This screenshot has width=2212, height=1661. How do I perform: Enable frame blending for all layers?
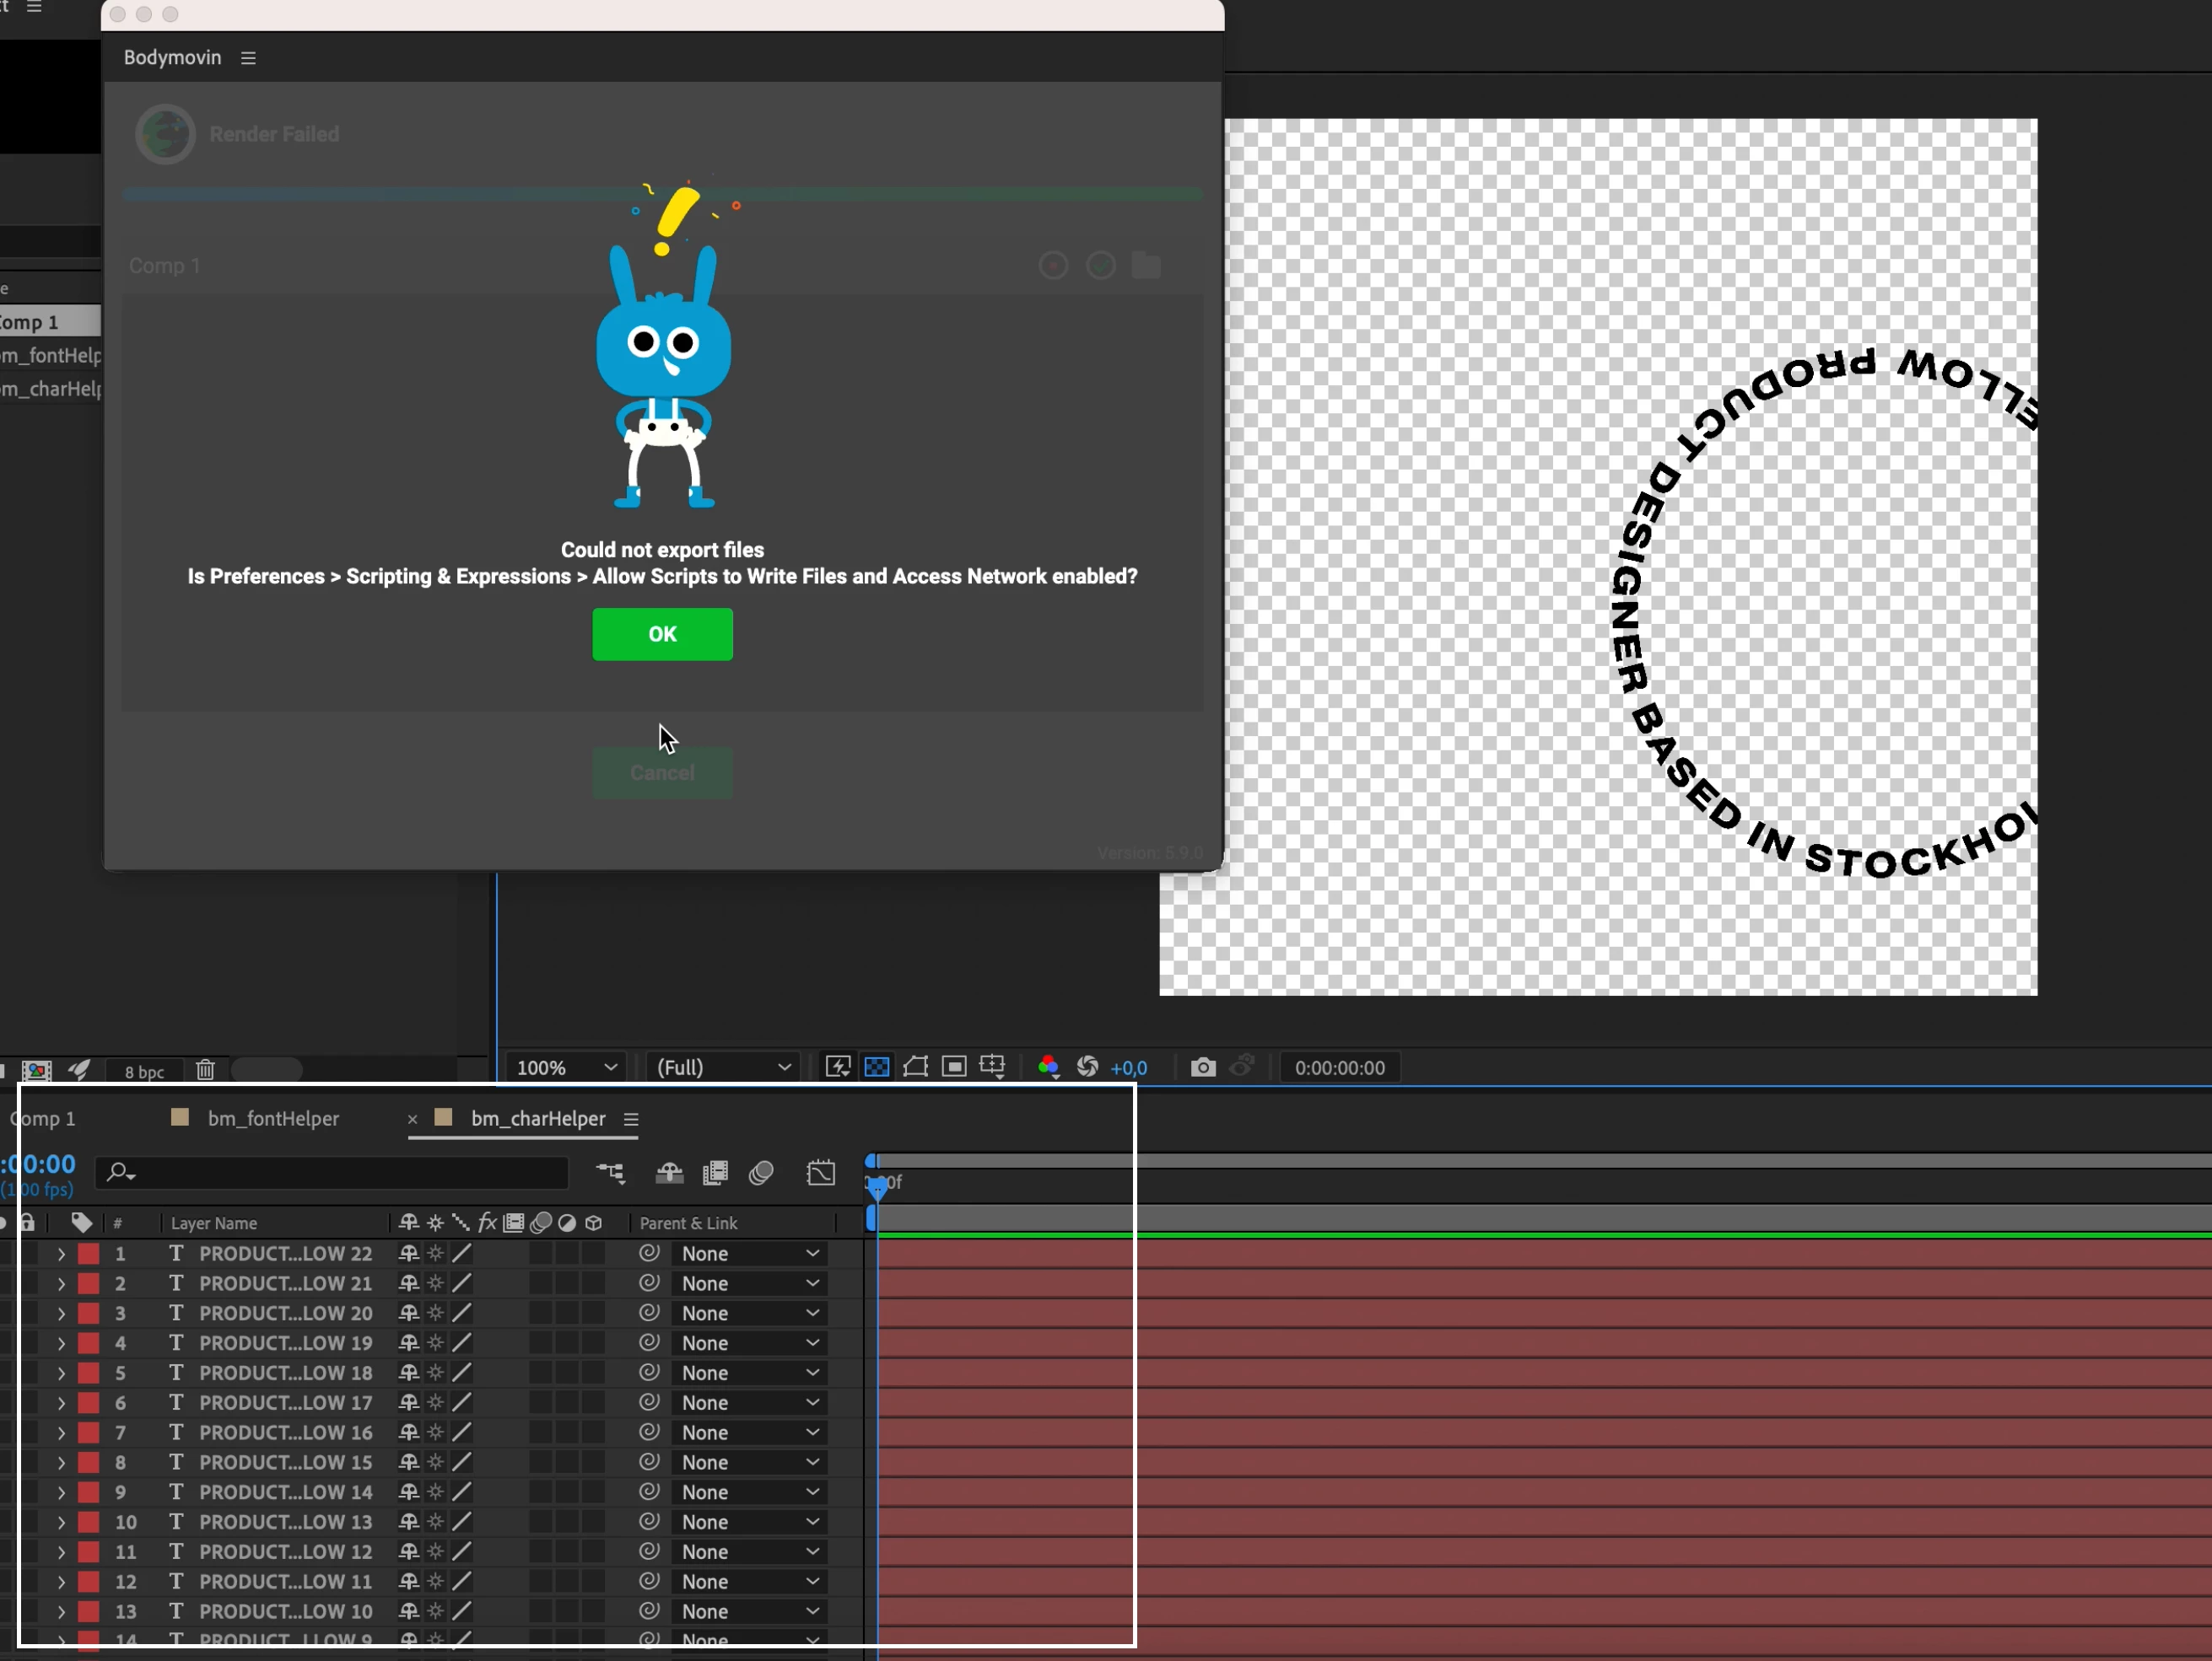(x=715, y=1172)
